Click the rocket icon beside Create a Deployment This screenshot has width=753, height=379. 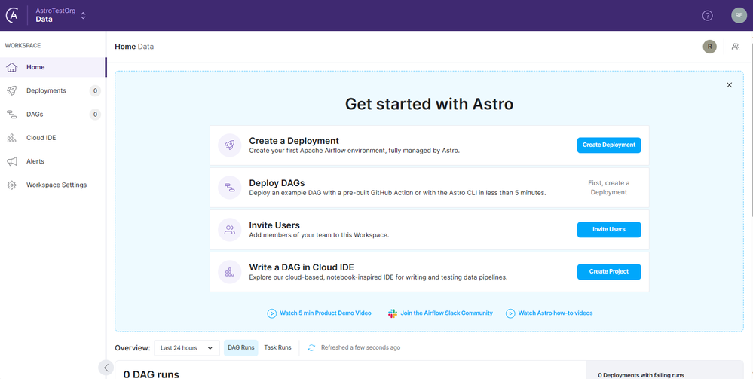pyautogui.click(x=230, y=145)
